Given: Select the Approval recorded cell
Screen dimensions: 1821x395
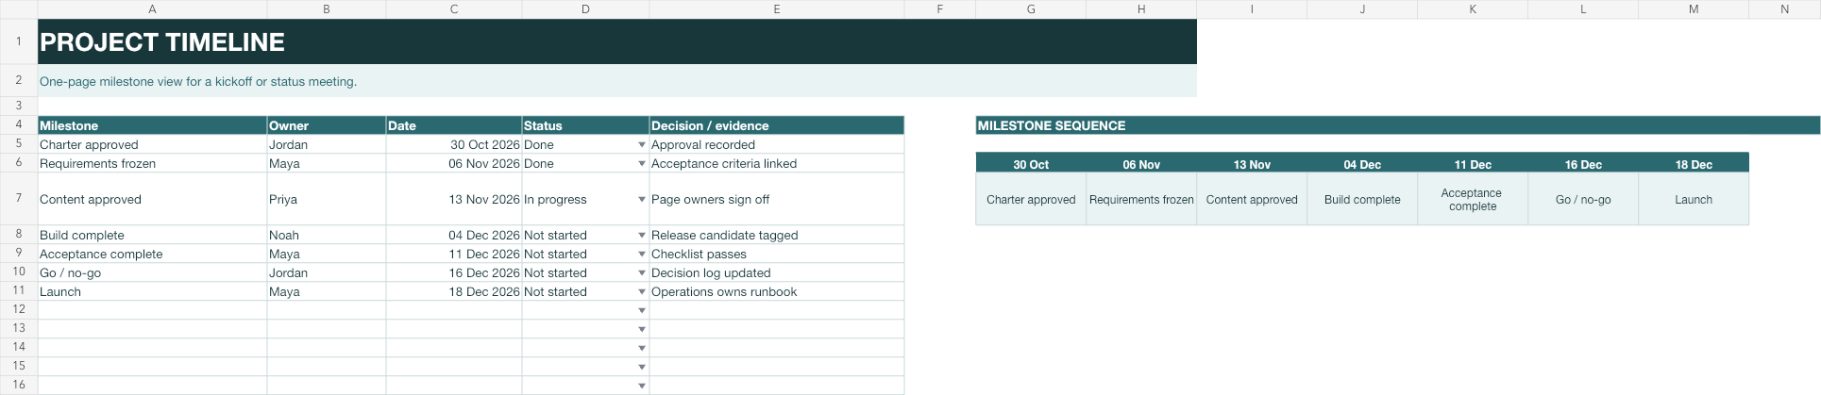Looking at the screenshot, I should point(777,145).
